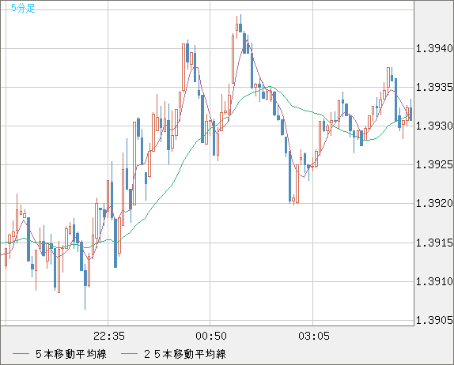
Task: Click the 25本移動平均線 legend label
Action: [x=185, y=354]
